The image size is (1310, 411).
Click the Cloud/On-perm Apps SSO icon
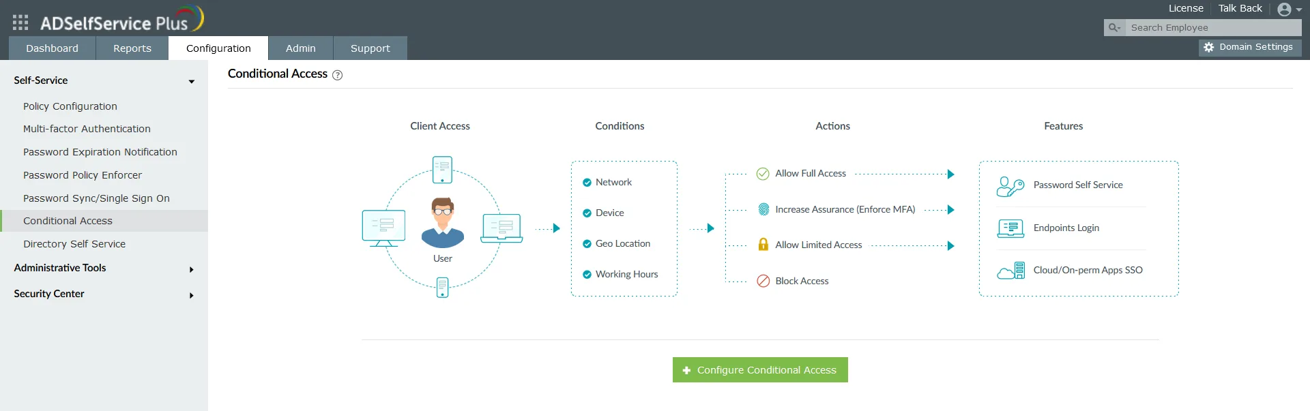click(x=1010, y=271)
